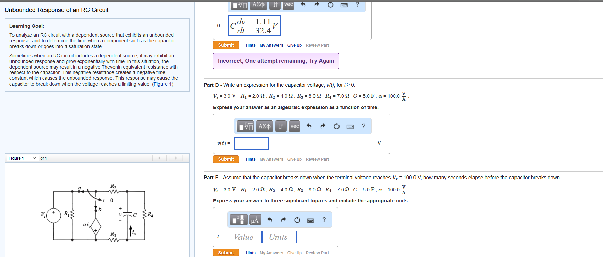Undo in the top Part C toolbar
Viewport: 603px width, 257px height.
303,4
